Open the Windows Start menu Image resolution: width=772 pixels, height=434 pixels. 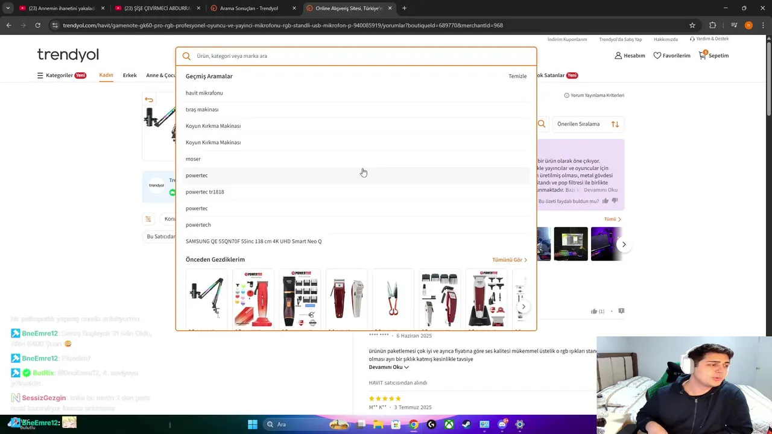point(253,424)
